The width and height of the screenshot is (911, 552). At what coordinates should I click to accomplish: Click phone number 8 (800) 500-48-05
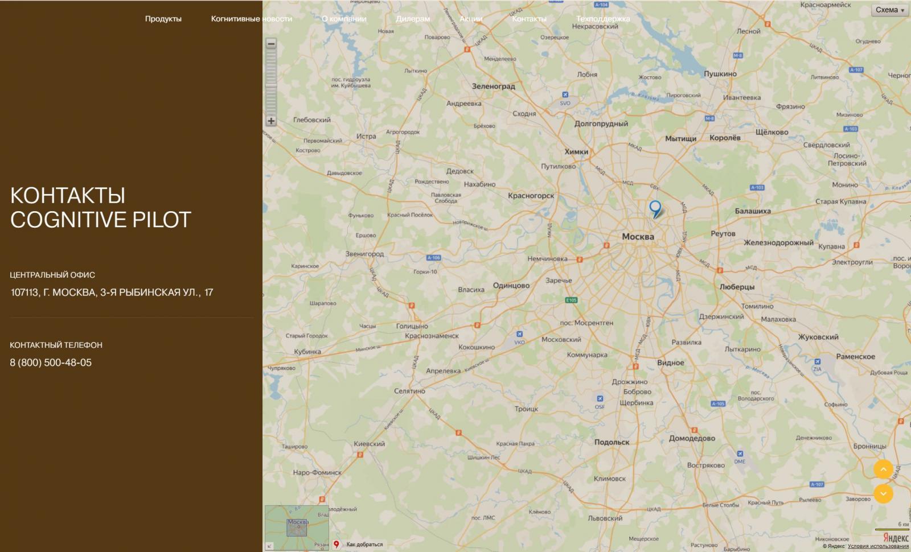click(x=51, y=362)
